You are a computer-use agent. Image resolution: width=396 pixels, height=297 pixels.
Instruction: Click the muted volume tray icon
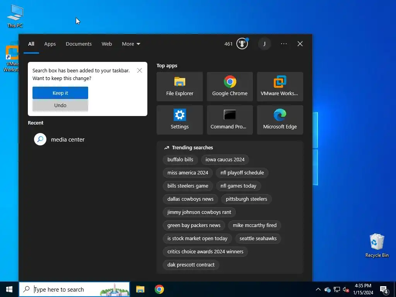[346, 290]
